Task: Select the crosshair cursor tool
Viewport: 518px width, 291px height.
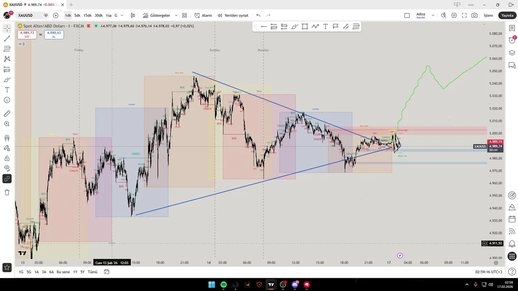Action: click(7, 28)
